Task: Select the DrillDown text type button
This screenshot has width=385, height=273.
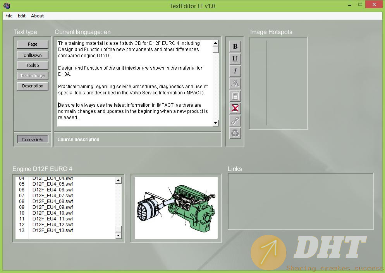Action: click(x=33, y=55)
